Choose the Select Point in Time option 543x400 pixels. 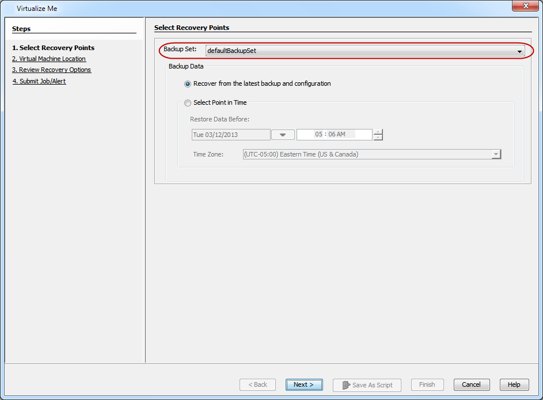(x=188, y=103)
